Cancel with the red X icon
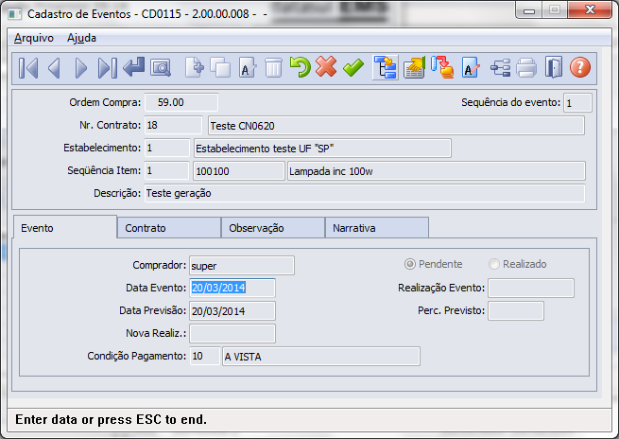619x439 pixels. coord(326,67)
